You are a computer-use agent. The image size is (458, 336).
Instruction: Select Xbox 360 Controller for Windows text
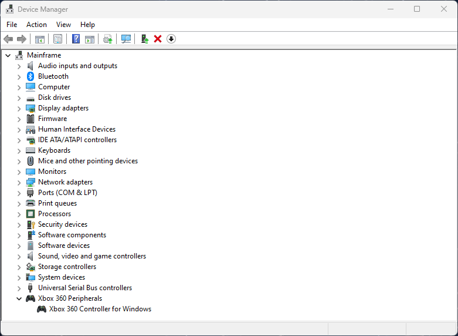tap(100, 309)
